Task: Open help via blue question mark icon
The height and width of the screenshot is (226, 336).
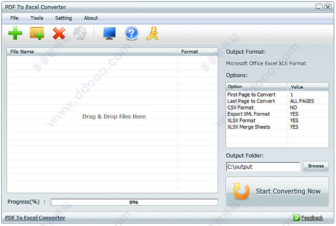Action: coord(132,34)
